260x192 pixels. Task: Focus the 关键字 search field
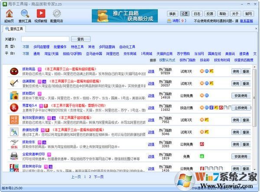click(45, 39)
